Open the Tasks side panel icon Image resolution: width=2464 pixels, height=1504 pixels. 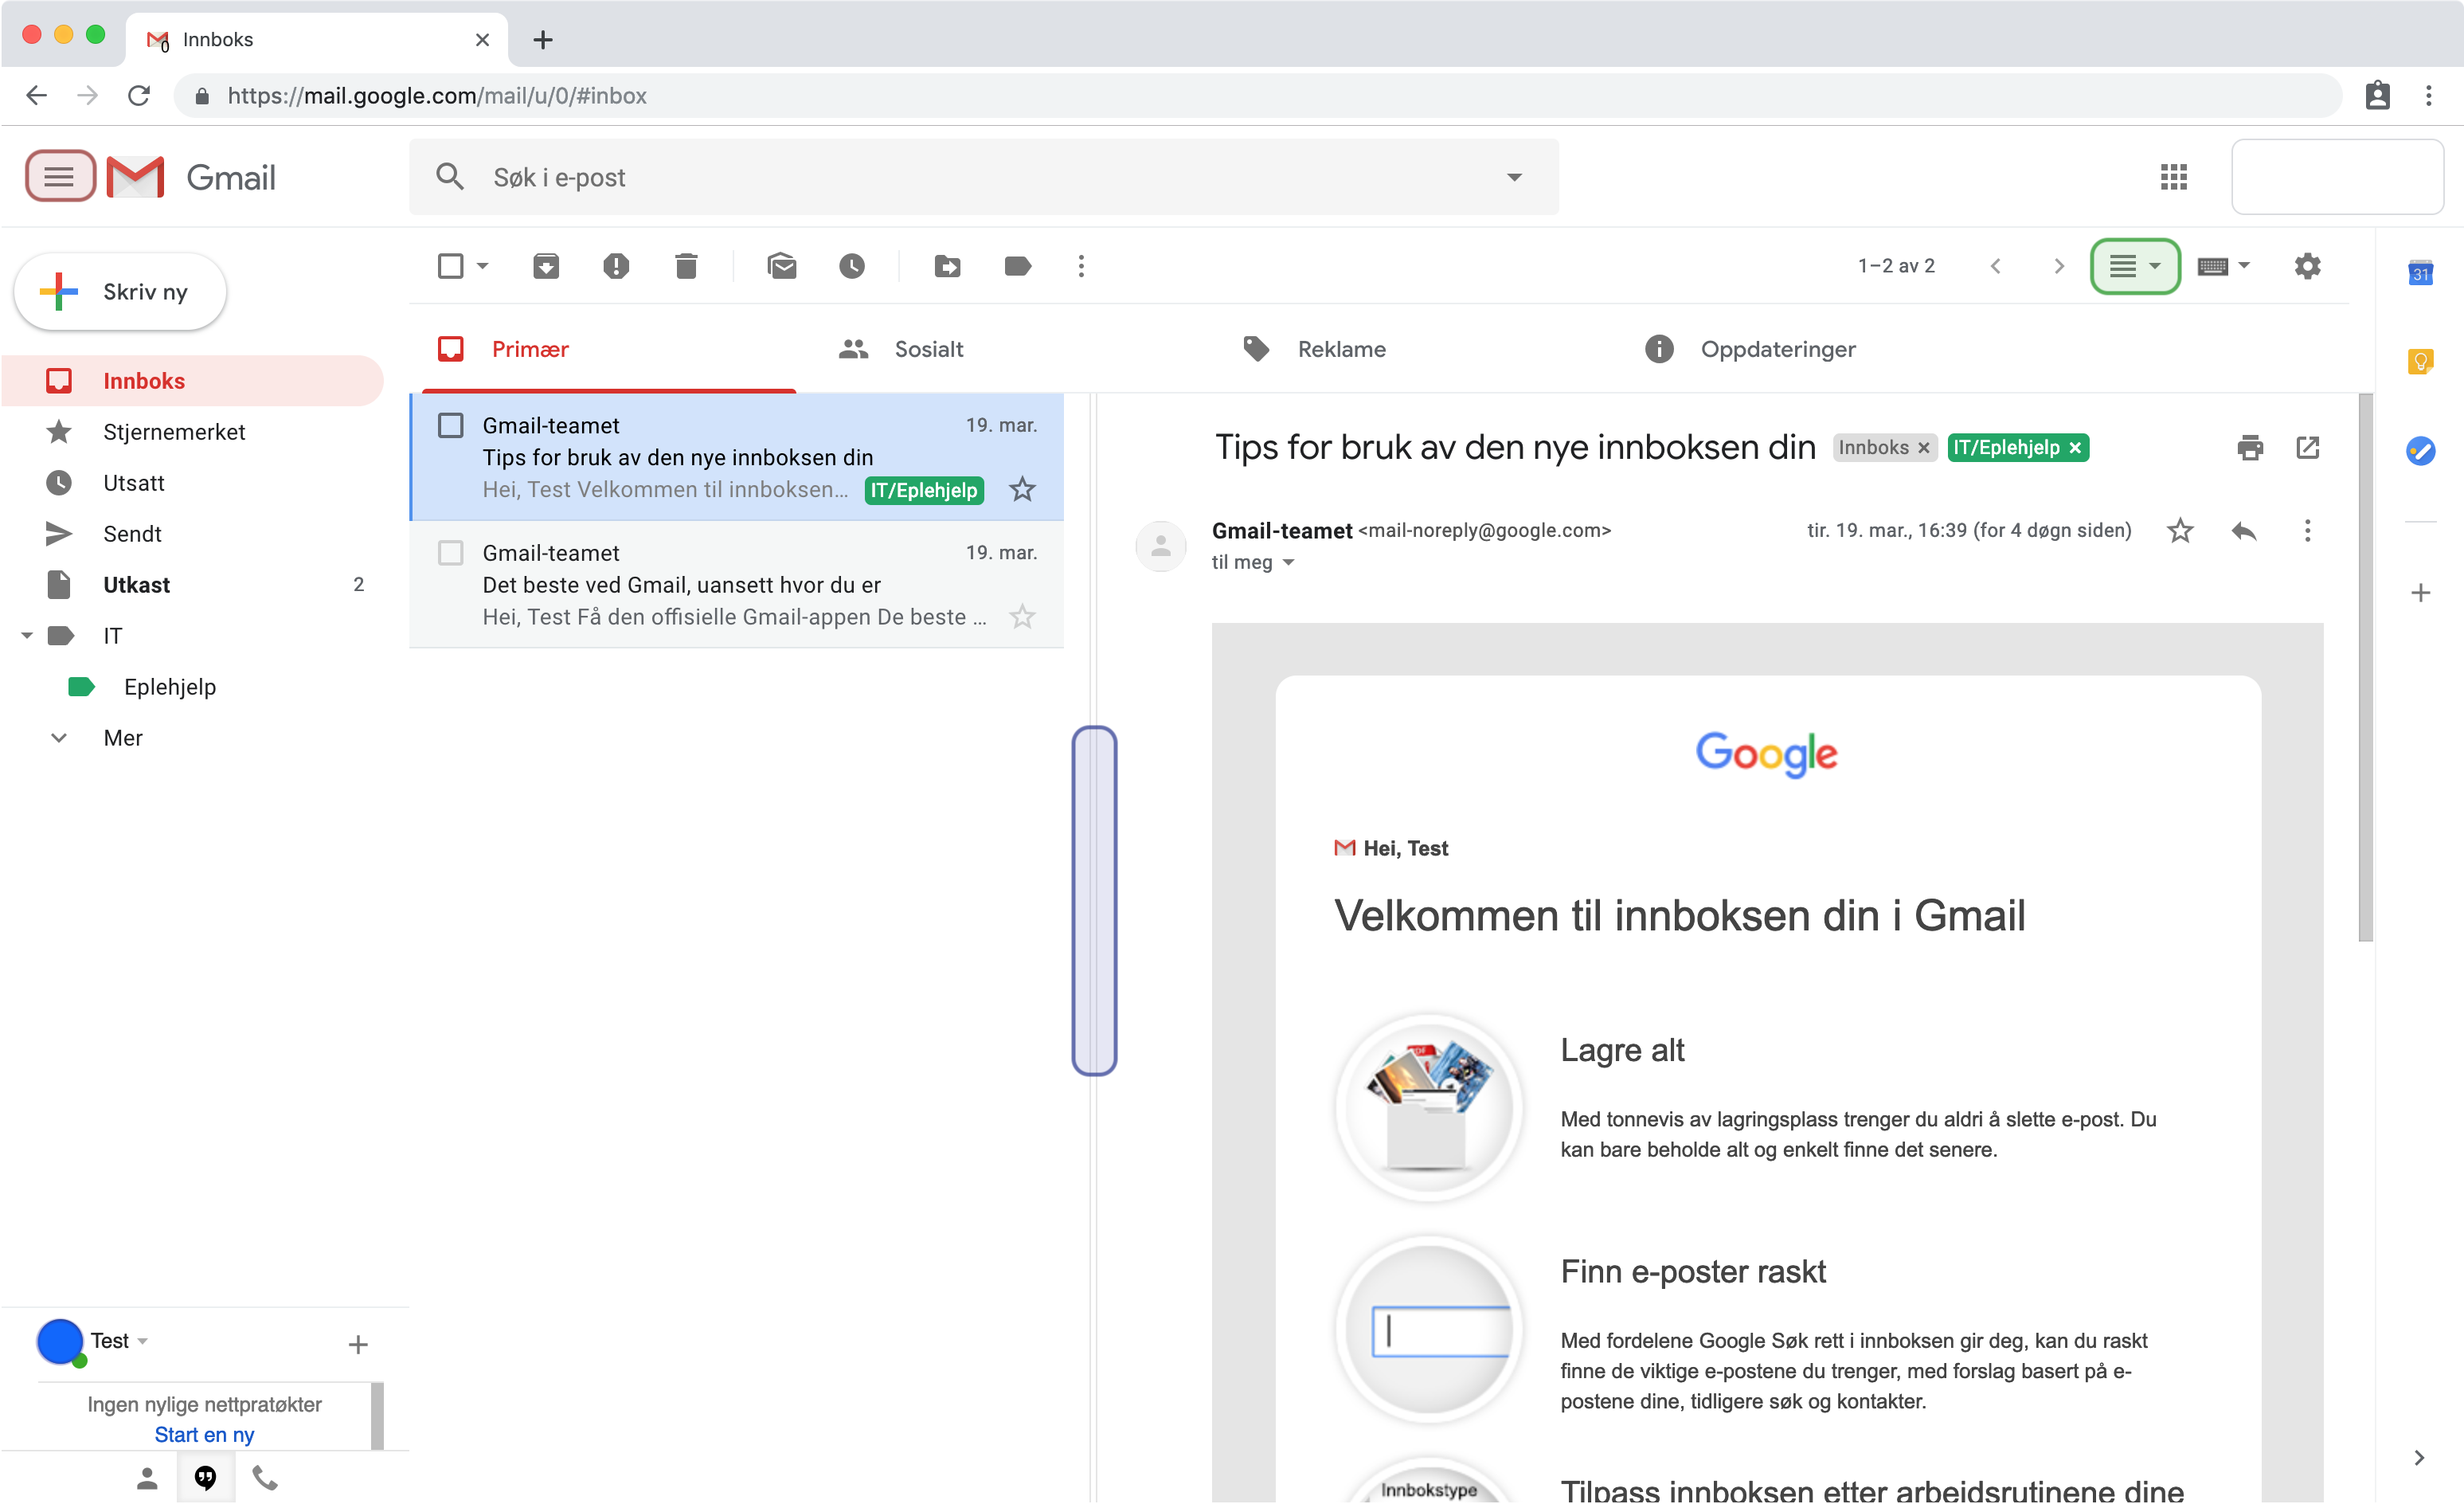pos(2420,450)
